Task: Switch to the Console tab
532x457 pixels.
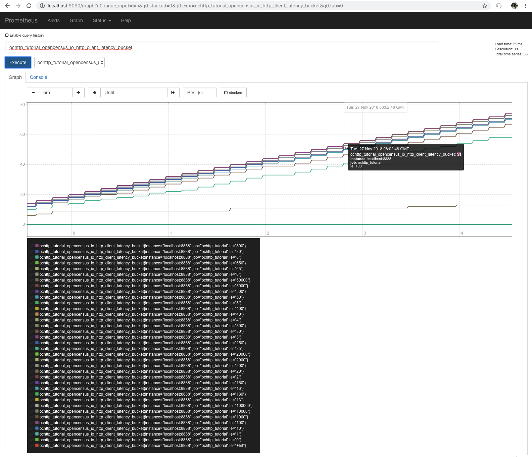Action: click(x=38, y=77)
